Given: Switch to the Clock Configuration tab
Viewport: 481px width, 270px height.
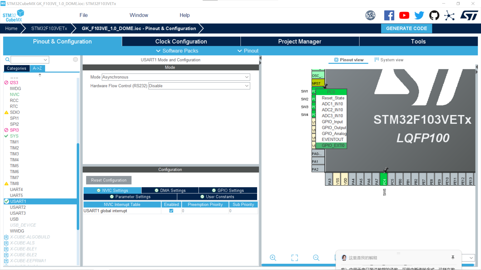Looking at the screenshot, I should [x=181, y=41].
